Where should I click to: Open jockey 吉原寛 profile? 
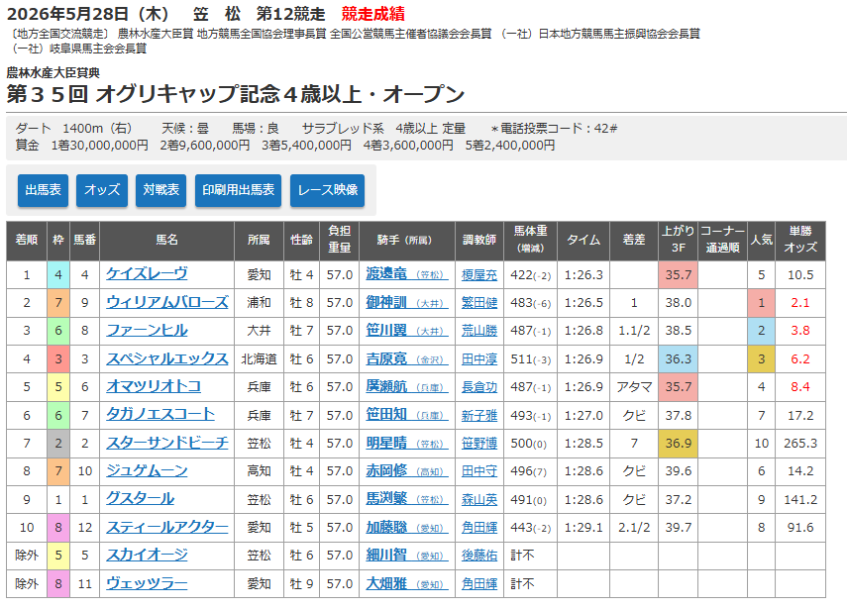[407, 358]
